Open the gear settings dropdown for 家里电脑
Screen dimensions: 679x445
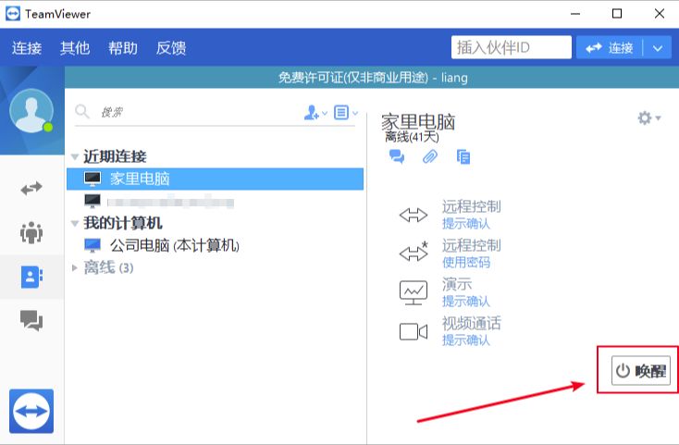tap(648, 117)
